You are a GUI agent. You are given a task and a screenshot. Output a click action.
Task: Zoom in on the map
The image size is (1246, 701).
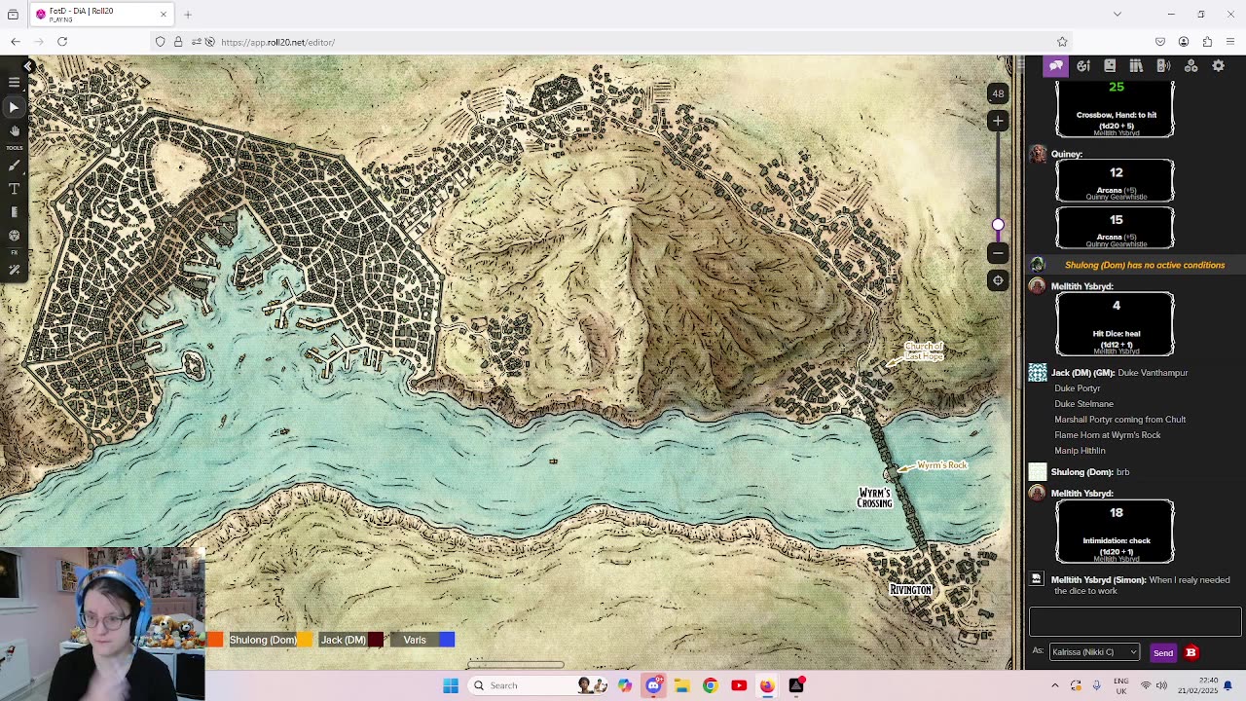[998, 121]
